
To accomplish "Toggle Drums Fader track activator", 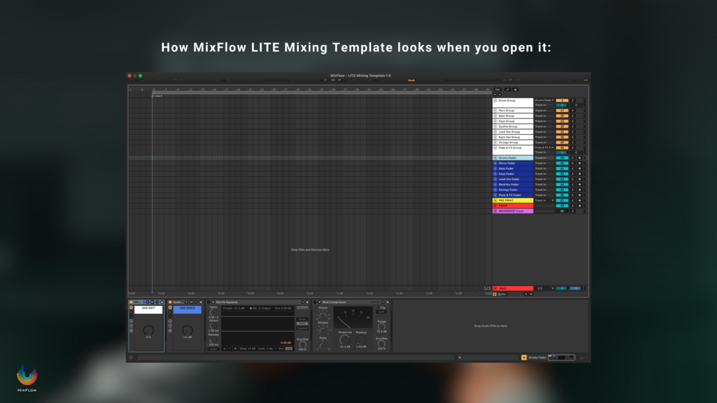I will click(x=562, y=158).
